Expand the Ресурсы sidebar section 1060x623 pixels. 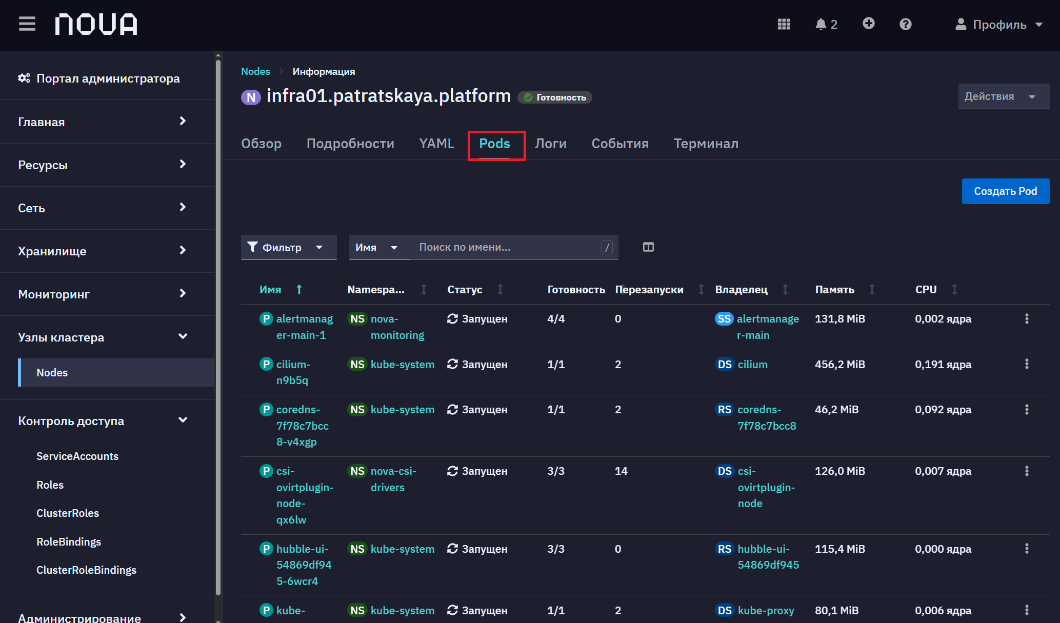(x=103, y=165)
